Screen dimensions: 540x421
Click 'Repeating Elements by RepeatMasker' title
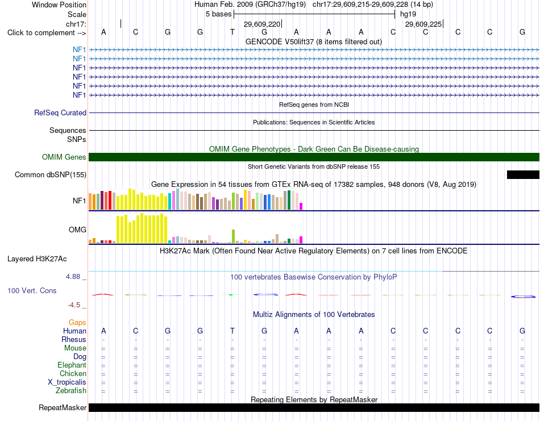(x=314, y=400)
